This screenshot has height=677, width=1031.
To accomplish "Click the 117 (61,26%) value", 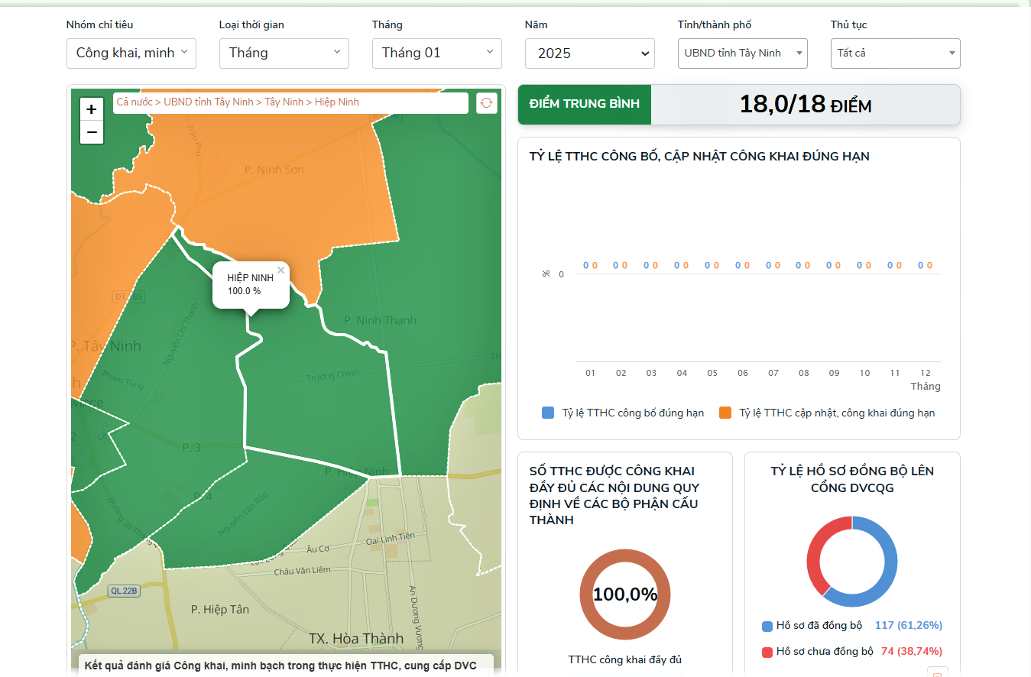I will 909,626.
